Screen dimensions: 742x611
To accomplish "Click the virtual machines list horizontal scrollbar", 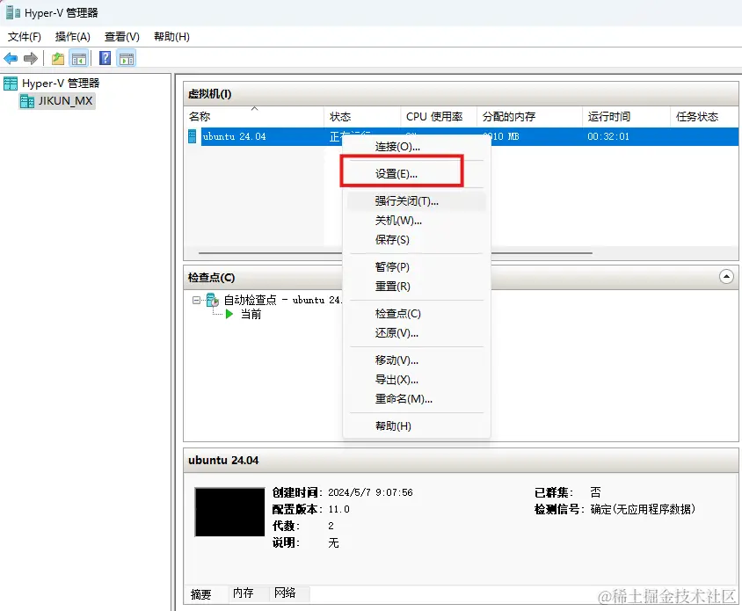I will 396,253.
